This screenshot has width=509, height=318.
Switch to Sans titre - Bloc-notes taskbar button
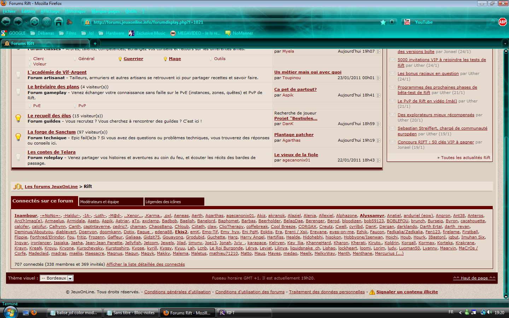tap(131, 313)
